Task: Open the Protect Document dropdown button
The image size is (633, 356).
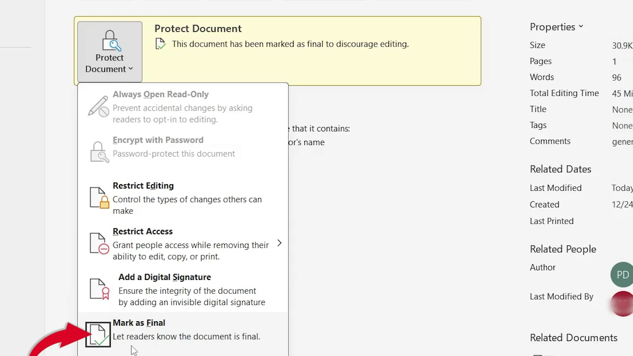Action: coord(110,52)
